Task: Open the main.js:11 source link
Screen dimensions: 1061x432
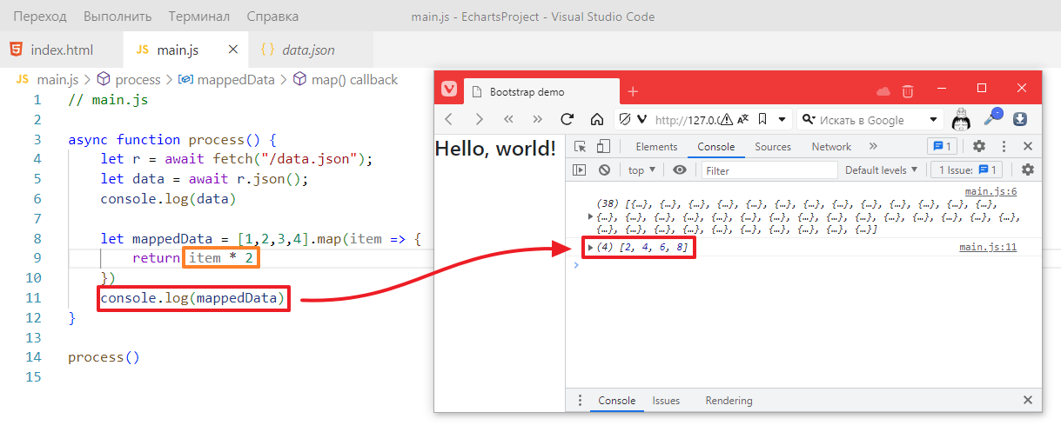Action: 987,248
